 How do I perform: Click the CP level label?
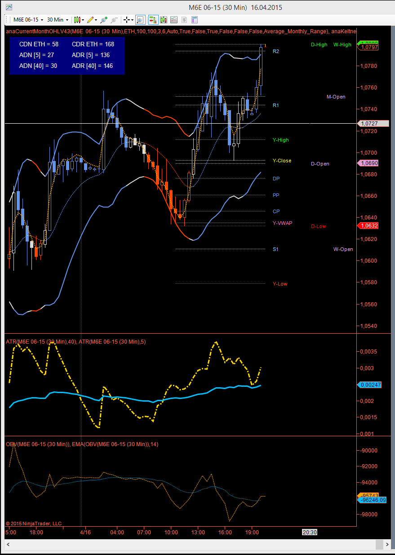[x=276, y=211]
